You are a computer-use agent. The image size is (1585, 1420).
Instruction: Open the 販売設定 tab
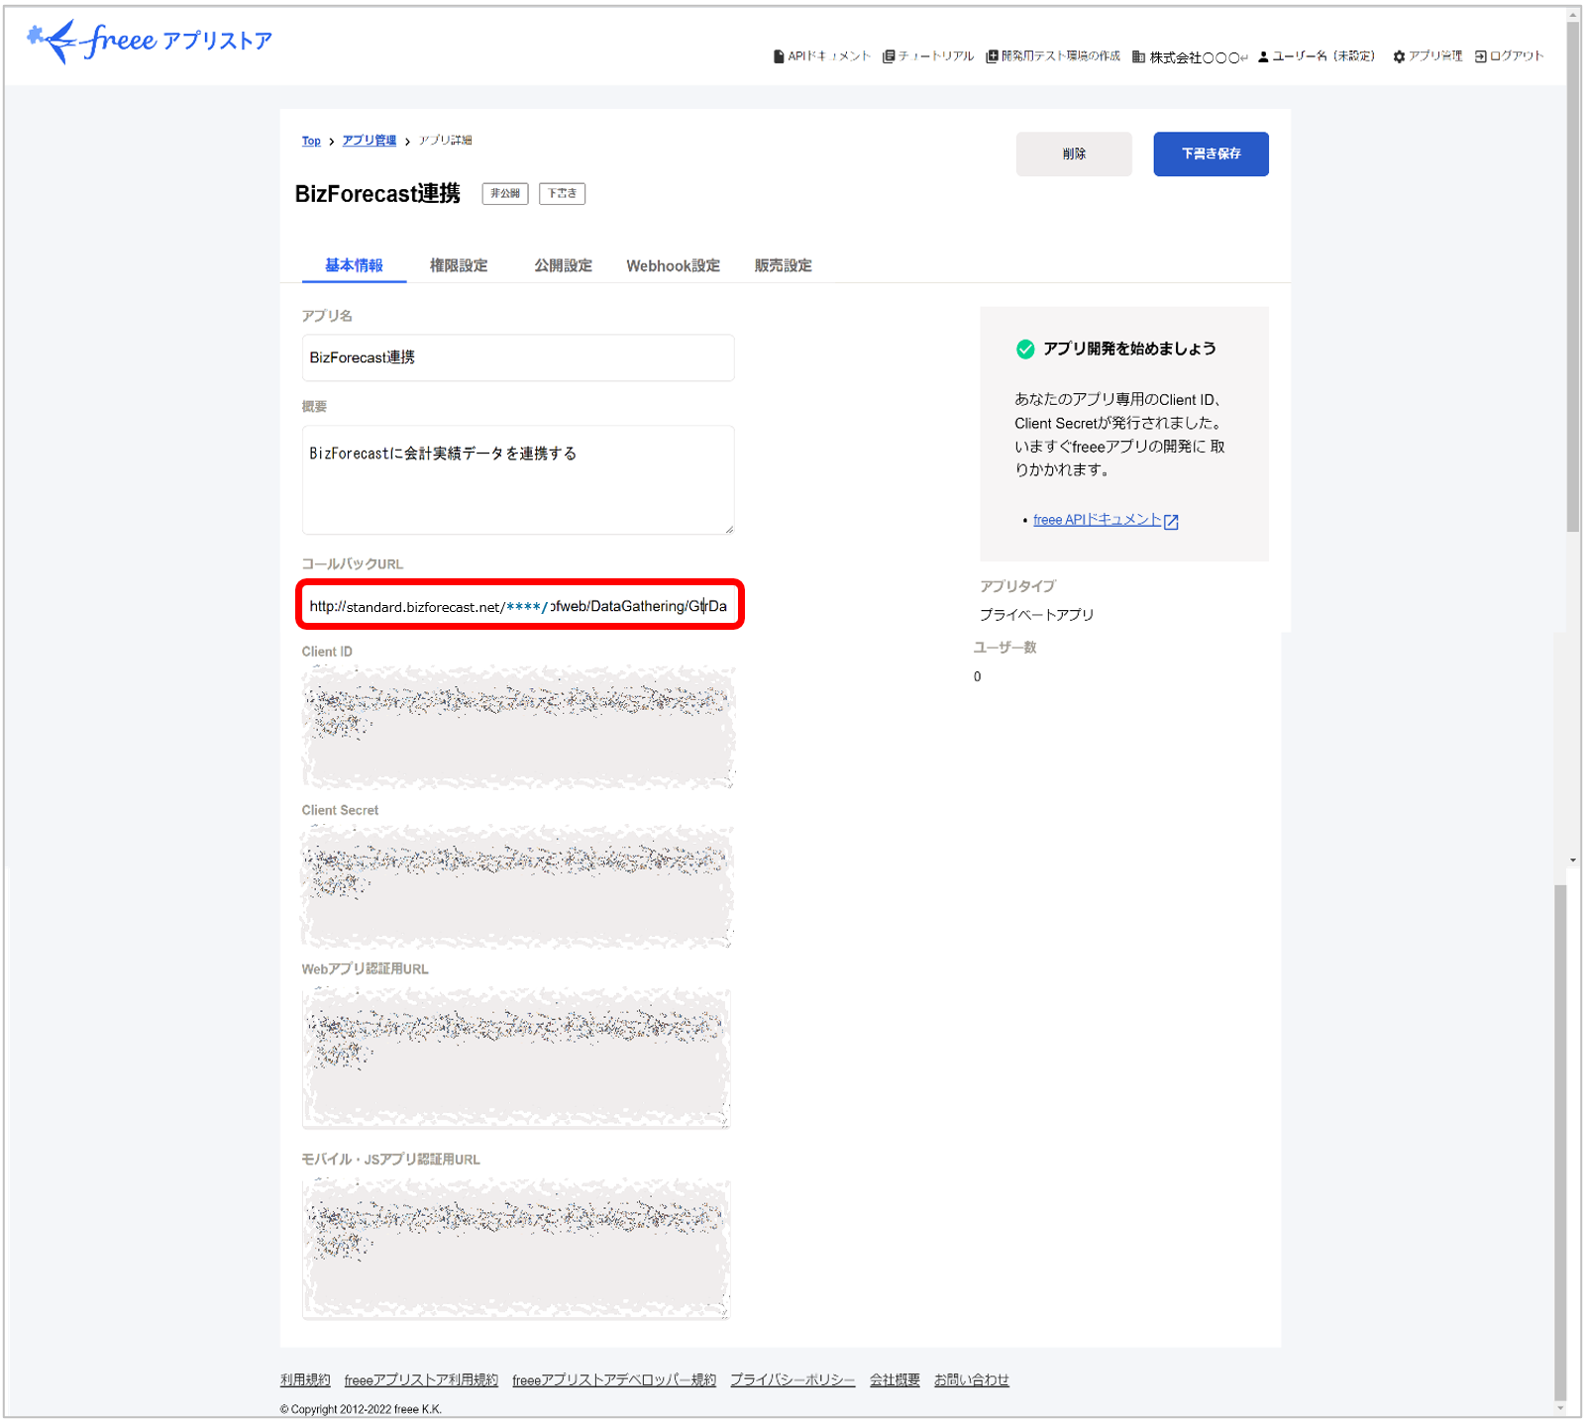783,265
